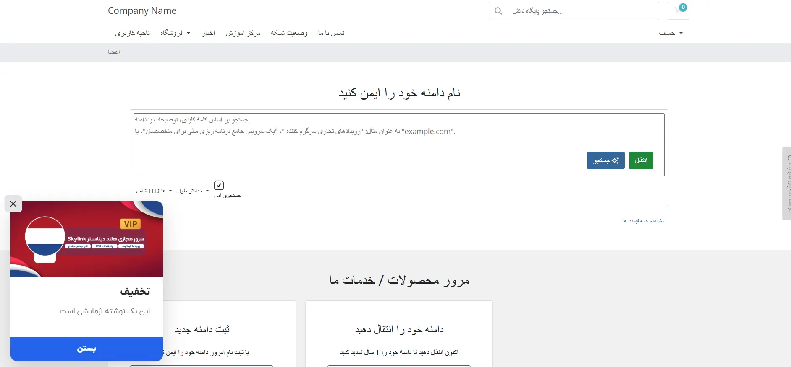Close the promo popup with the X icon
Viewport: 791px width, 367px height.
(13, 204)
